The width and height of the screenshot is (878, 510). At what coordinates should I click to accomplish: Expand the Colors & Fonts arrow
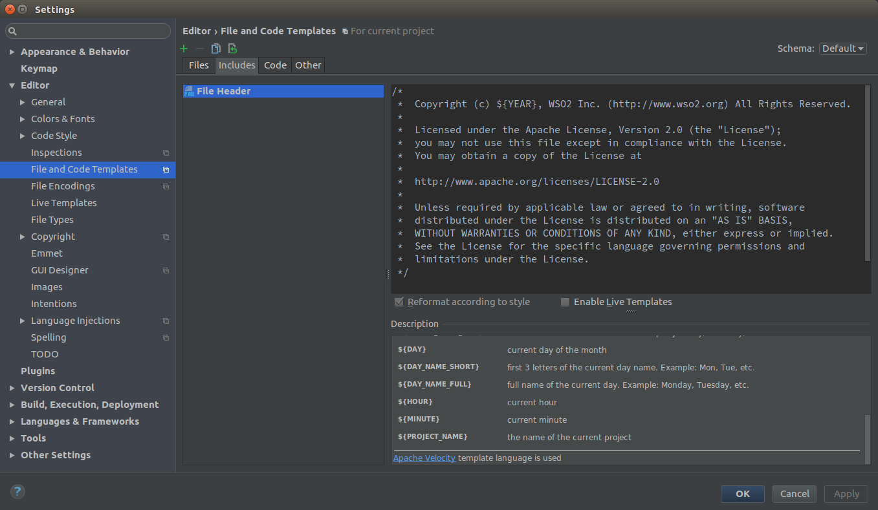click(x=23, y=119)
